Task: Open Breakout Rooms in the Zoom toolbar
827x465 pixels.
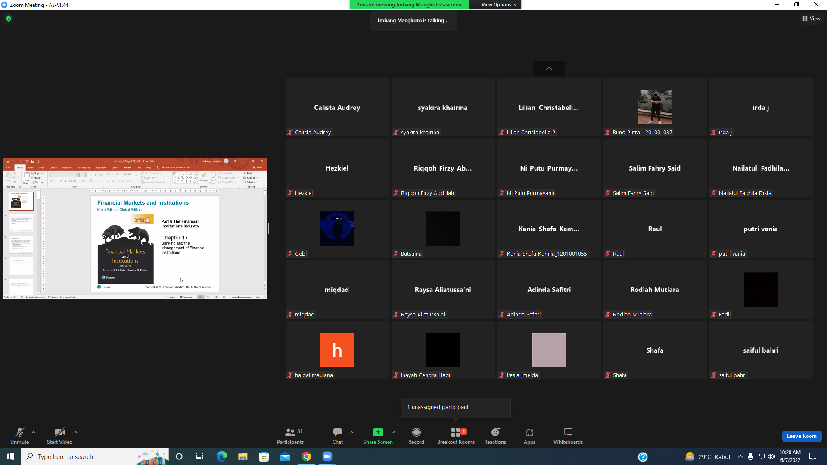Action: click(x=456, y=436)
